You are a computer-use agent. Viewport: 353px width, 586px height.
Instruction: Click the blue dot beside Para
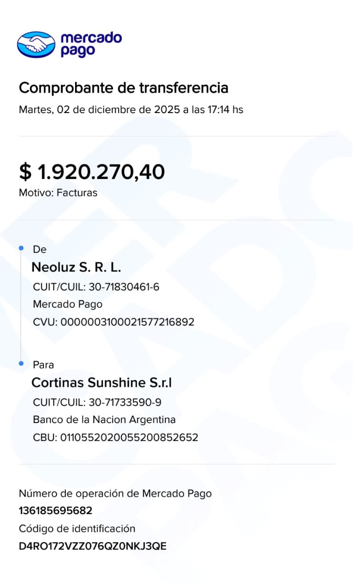(21, 363)
